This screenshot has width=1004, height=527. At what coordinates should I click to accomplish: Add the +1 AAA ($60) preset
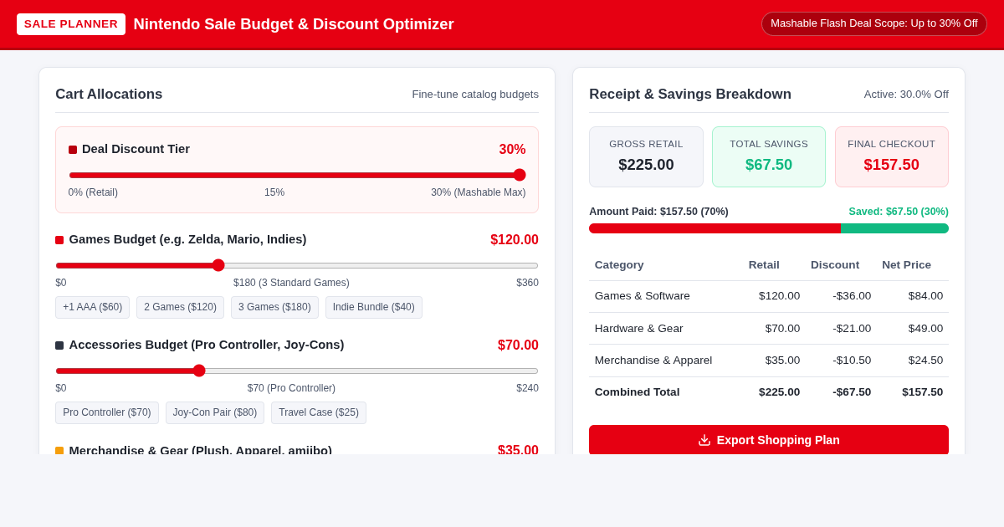coord(93,307)
